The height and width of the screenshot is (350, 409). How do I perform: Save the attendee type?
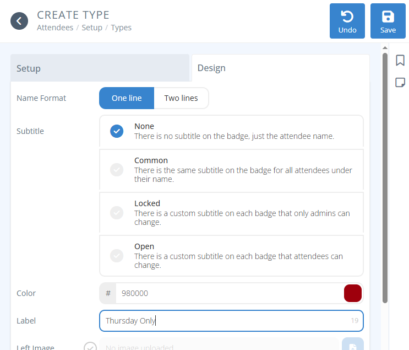pos(388,21)
